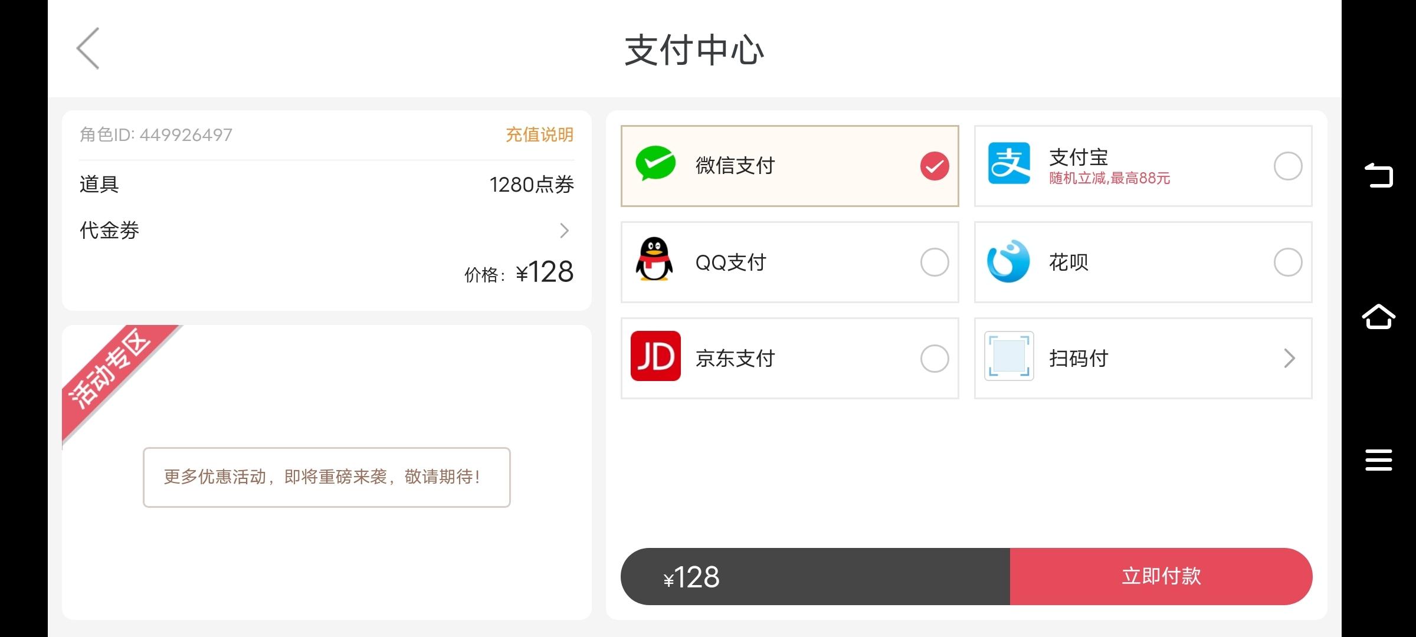Open 扫码付 via its right chevron
Image resolution: width=1416 pixels, height=637 pixels.
coord(1289,358)
